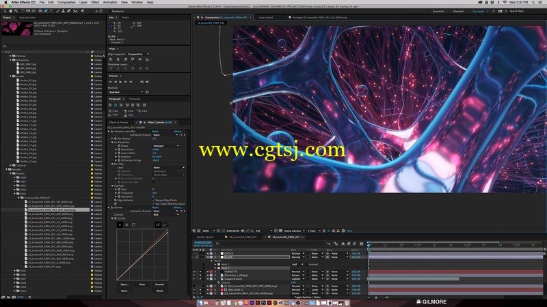The width and height of the screenshot is (547, 307).
Task: Select the Pen tool
Action: point(46,11)
